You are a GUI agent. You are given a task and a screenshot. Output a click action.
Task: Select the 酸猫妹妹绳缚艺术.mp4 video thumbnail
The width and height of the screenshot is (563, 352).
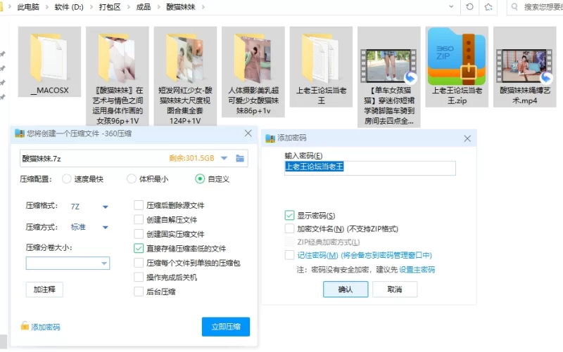coord(524,66)
